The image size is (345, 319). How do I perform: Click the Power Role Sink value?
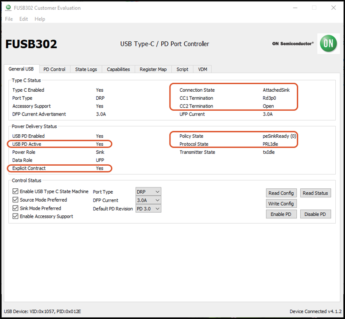[100, 152]
